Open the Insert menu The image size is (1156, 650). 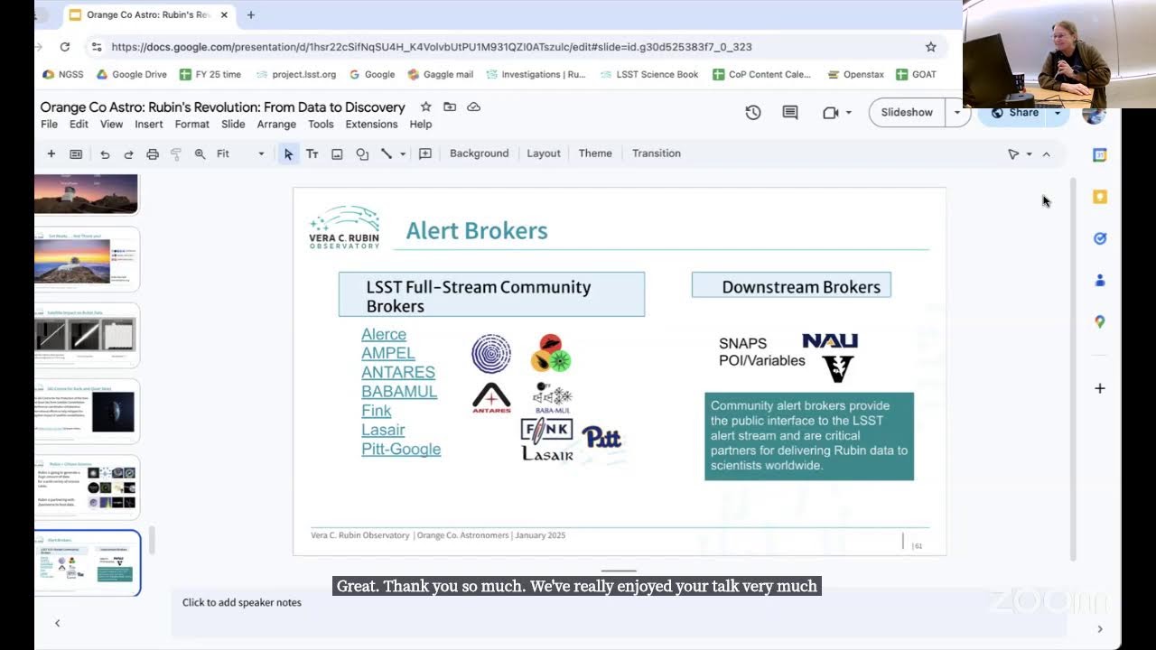[149, 125]
